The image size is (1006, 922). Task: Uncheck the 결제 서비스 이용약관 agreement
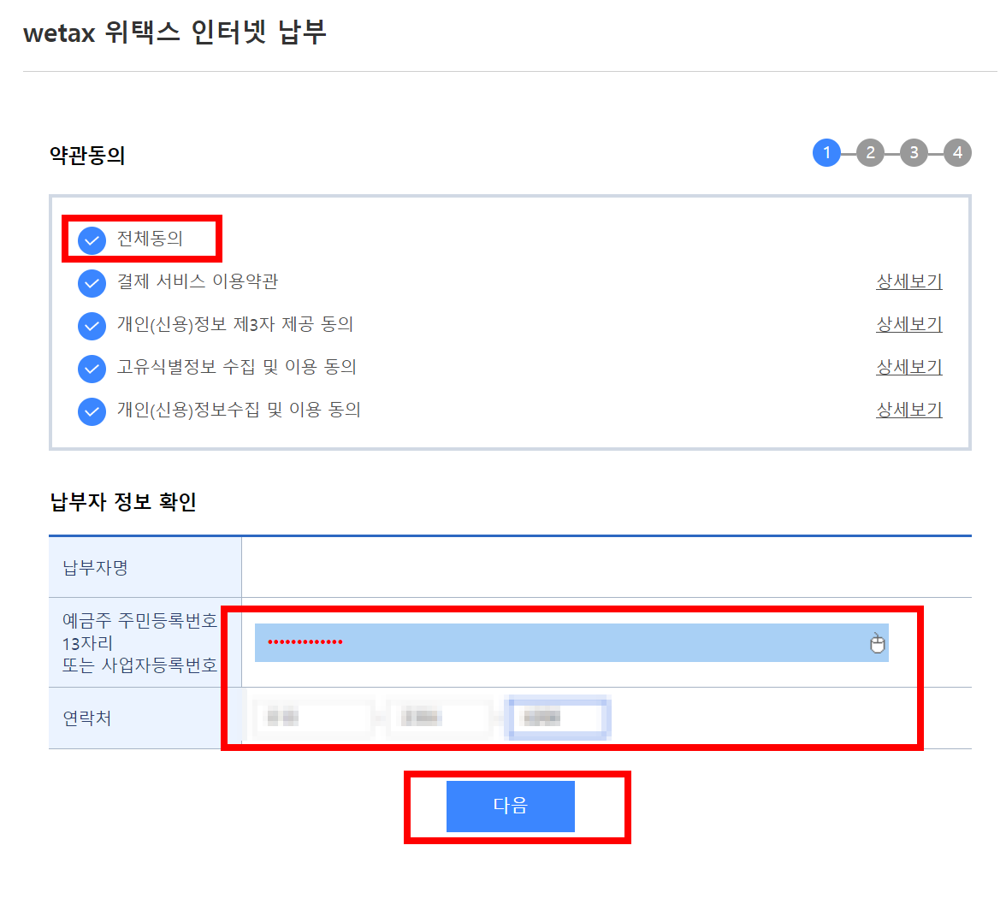click(92, 283)
